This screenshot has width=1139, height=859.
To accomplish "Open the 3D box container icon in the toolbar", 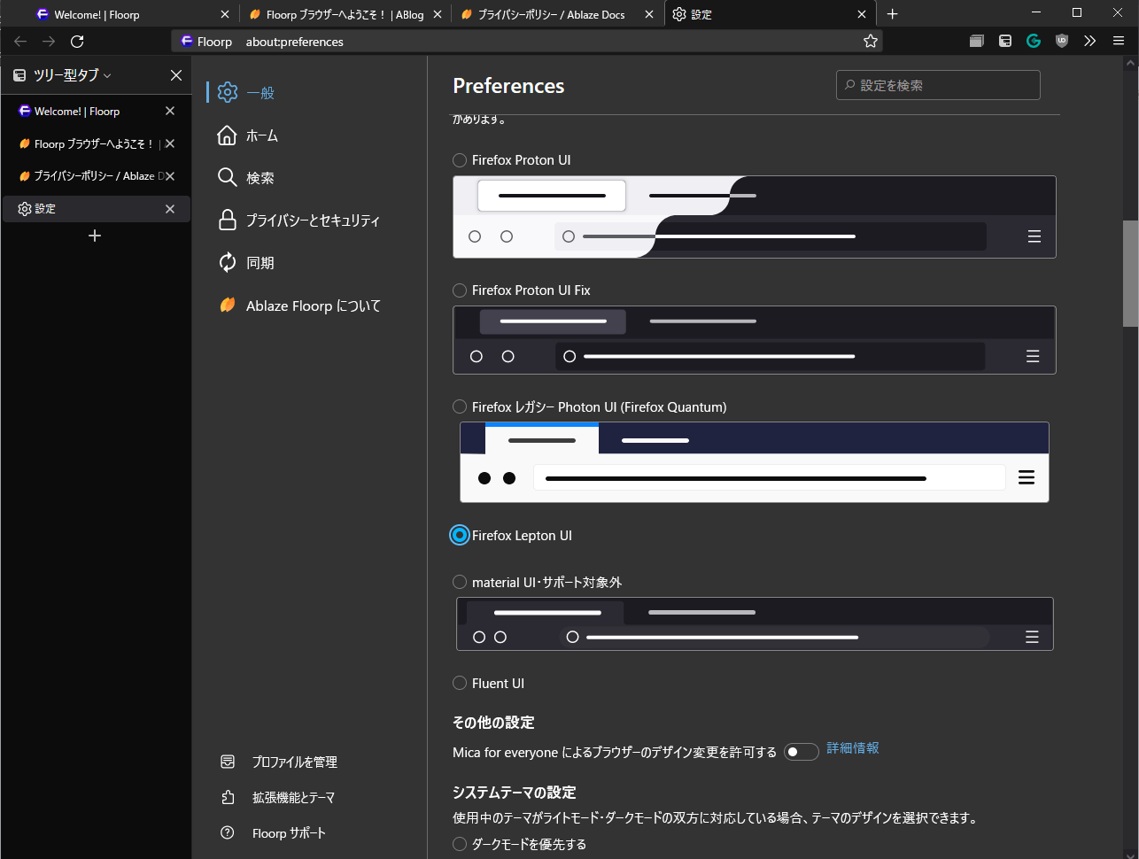I will [x=977, y=41].
